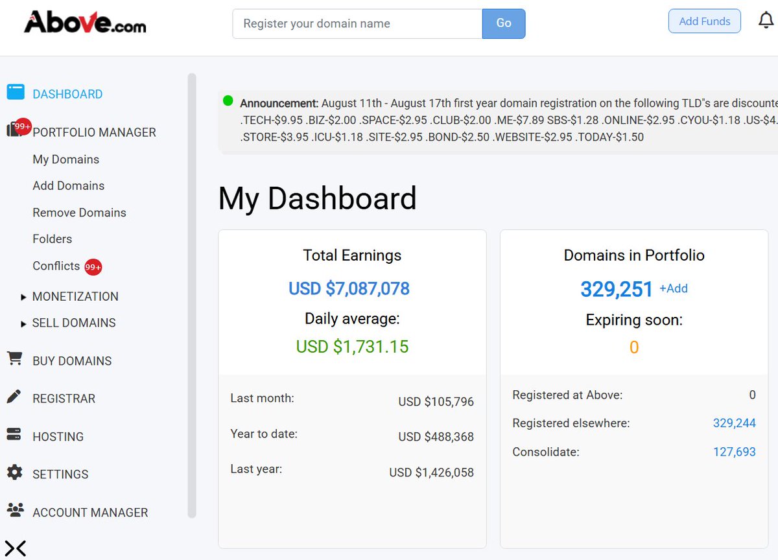Click the red 99+ Conflicts badge
778x560 pixels.
click(x=93, y=267)
